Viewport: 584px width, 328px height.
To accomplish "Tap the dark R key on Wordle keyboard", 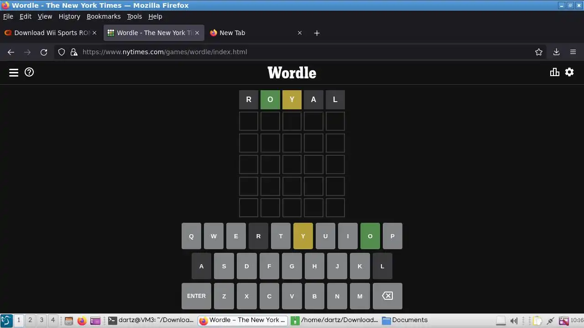I will [x=258, y=236].
